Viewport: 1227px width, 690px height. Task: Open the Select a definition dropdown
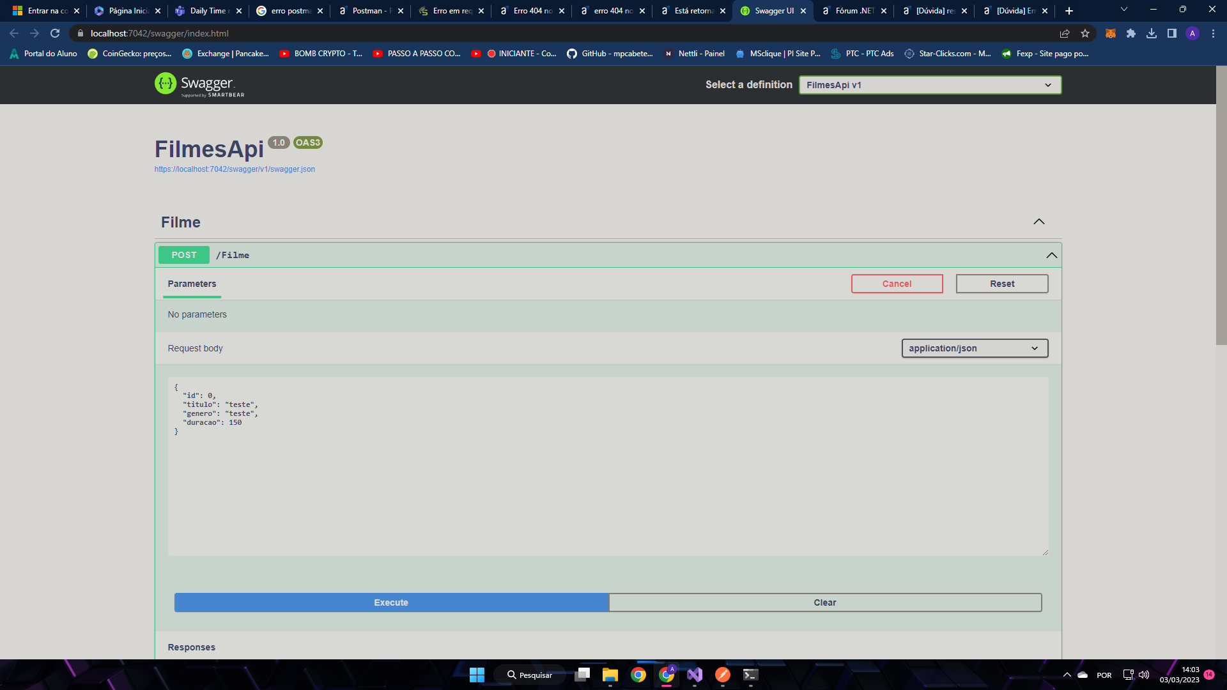(930, 85)
